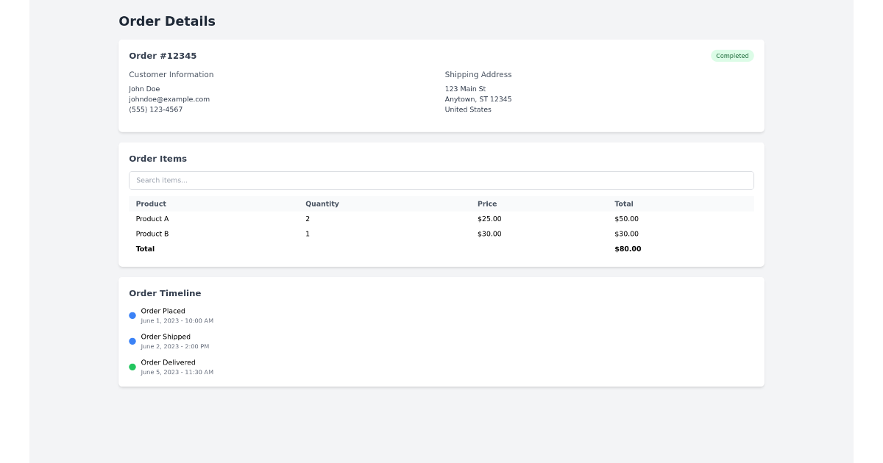Sort by the Total column header
Image resolution: width=883 pixels, height=463 pixels.
pos(624,204)
